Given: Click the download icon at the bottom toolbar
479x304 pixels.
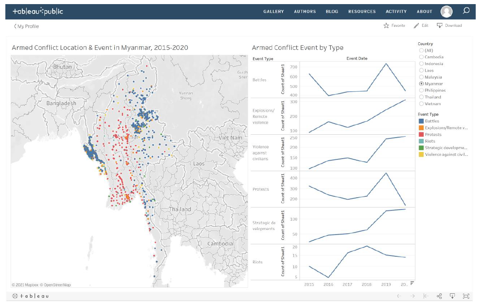Looking at the screenshot, I should (453, 295).
